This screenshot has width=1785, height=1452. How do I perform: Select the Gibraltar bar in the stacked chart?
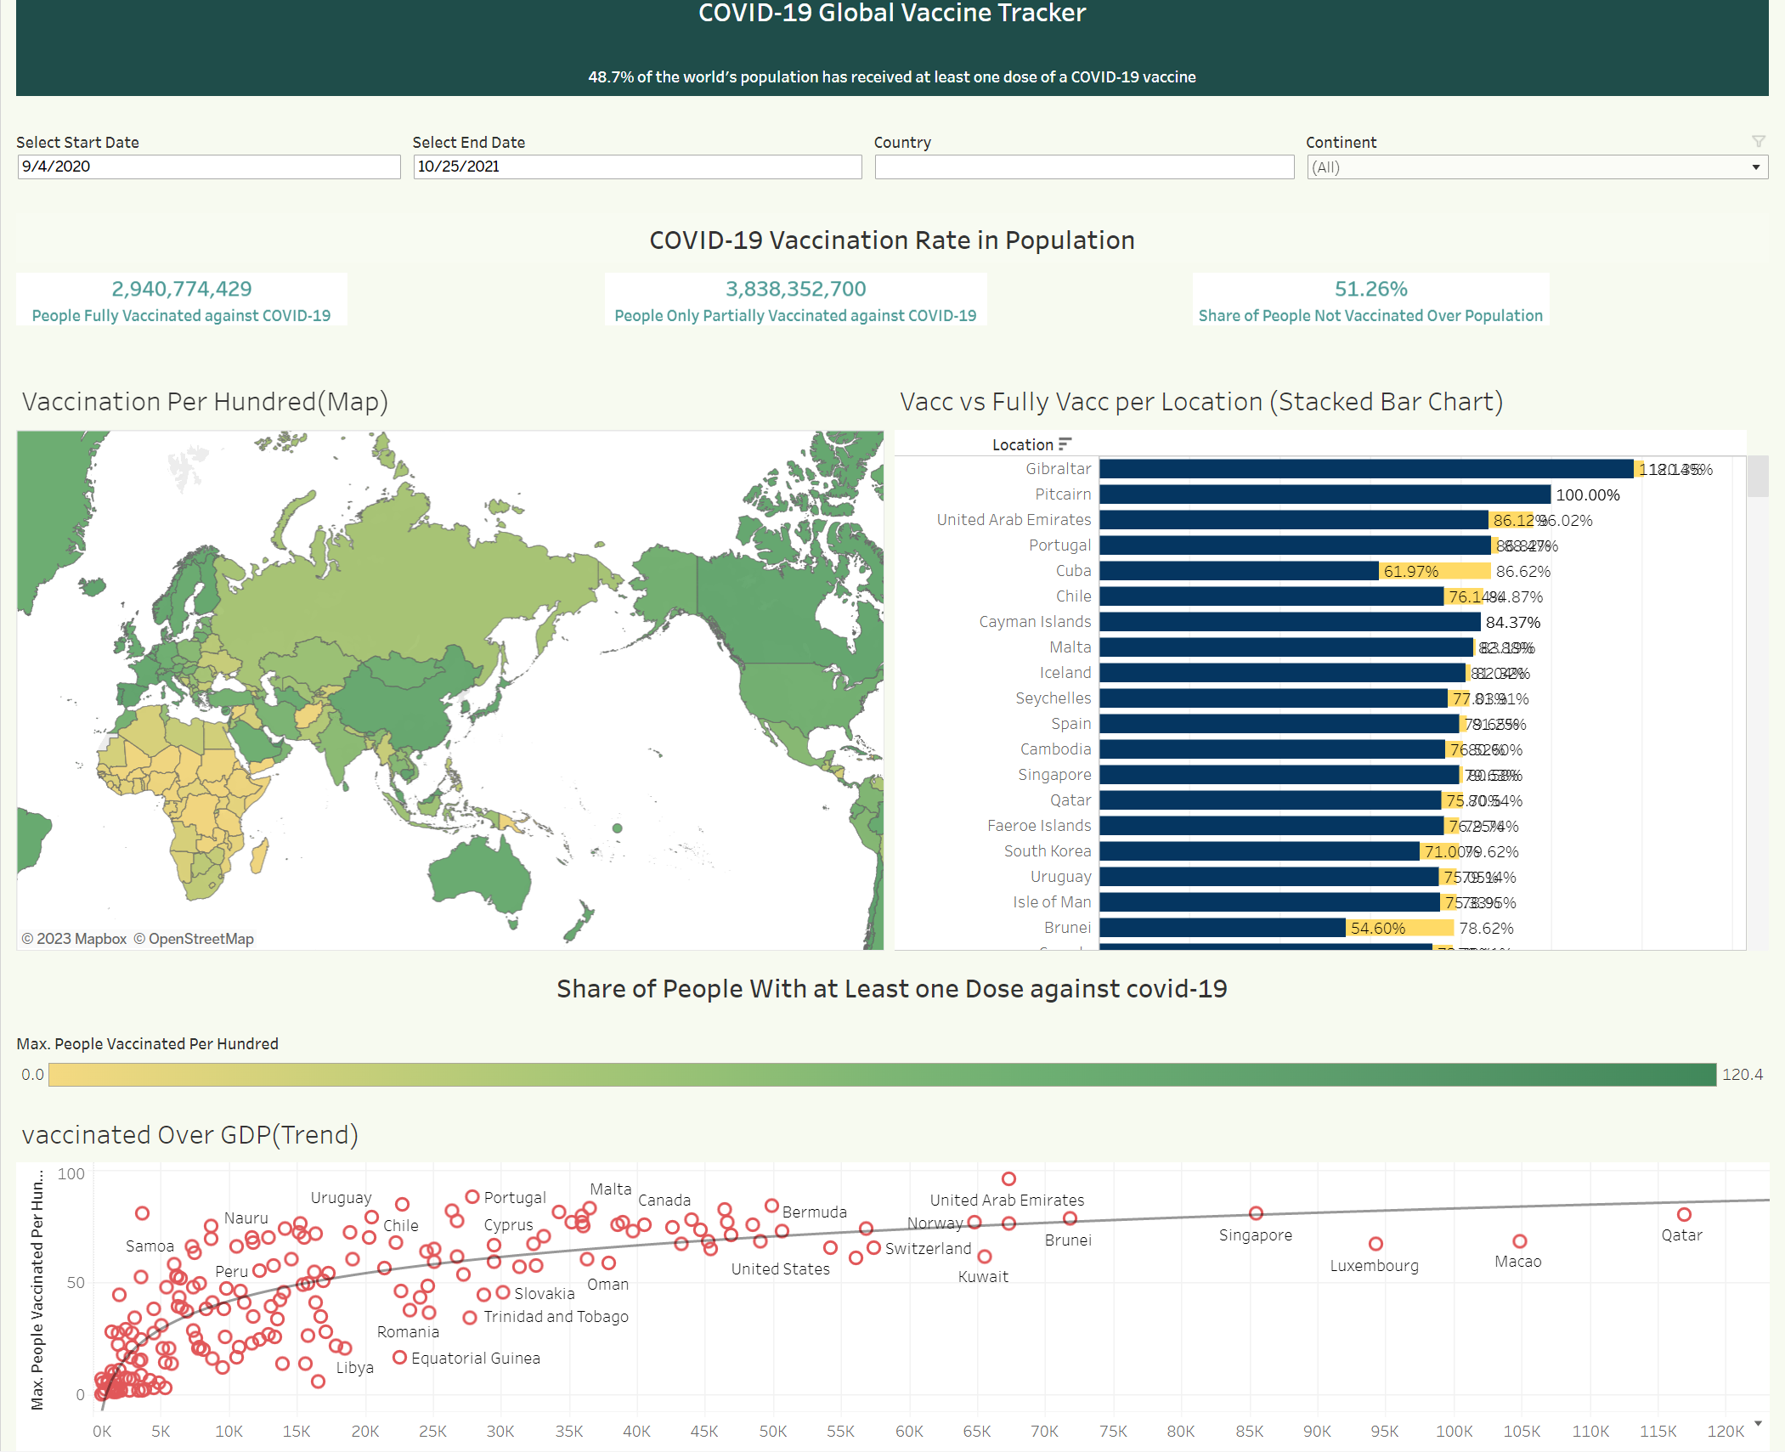(1359, 468)
